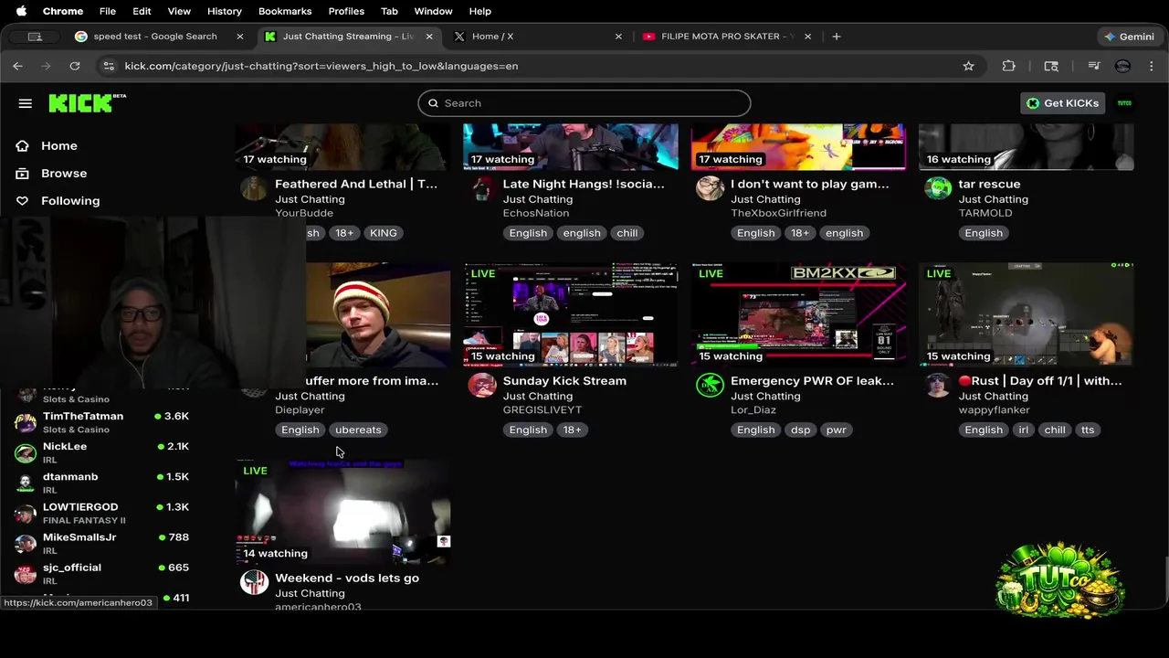Open the Window menu
This screenshot has height=658, width=1169.
[433, 11]
